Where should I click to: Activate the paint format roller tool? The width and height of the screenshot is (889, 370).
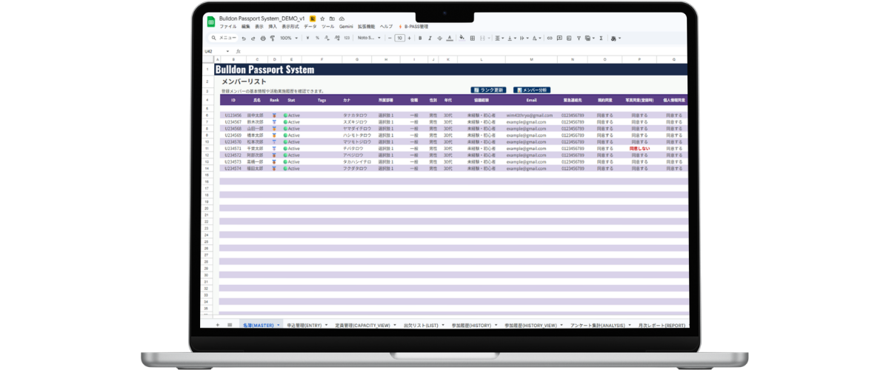[272, 38]
